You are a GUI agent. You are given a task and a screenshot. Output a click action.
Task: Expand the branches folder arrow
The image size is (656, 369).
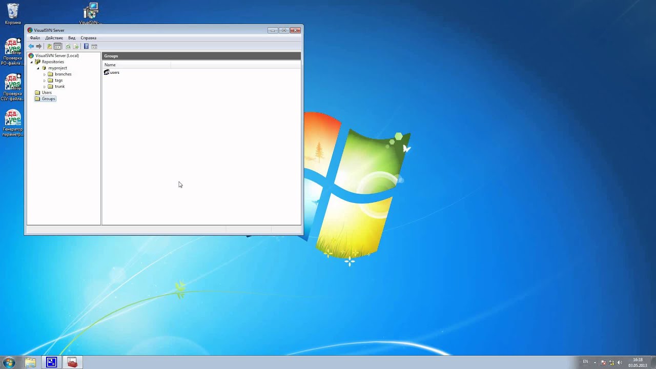click(x=45, y=74)
